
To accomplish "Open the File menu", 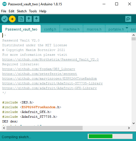I will [x=4, y=11].
